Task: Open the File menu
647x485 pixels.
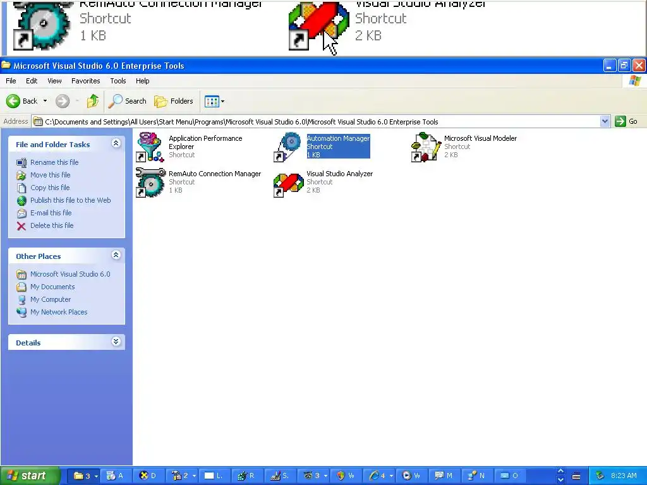Action: pyautogui.click(x=11, y=81)
